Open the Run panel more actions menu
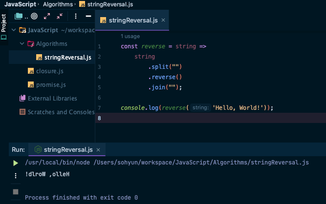The height and width of the screenshot is (204, 326). click(x=16, y=176)
